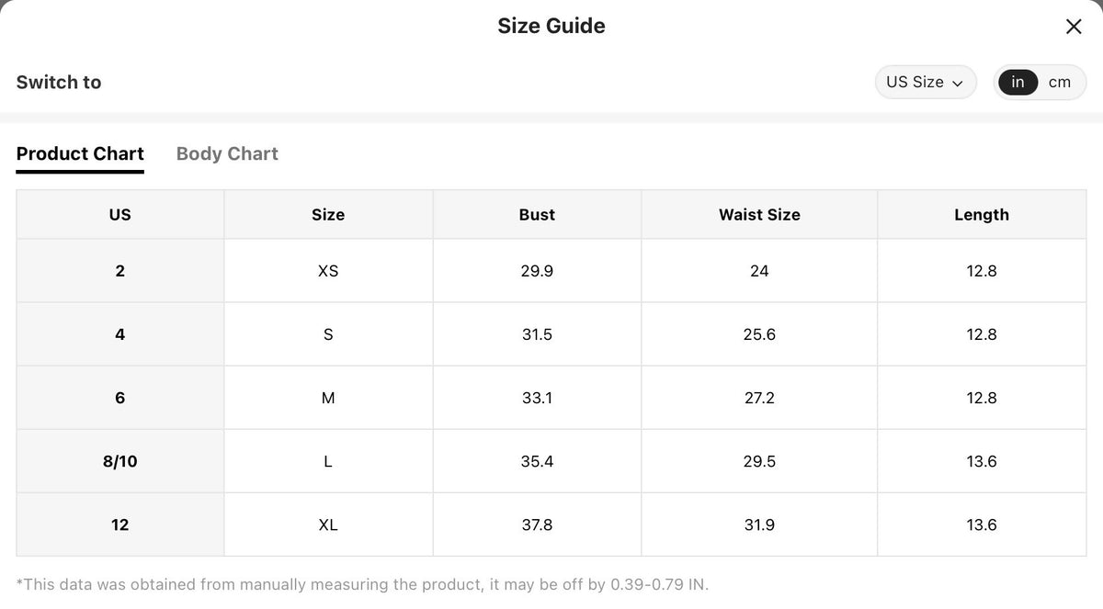This screenshot has height=609, width=1103.
Task: Select the in unit option
Action: [1018, 83]
